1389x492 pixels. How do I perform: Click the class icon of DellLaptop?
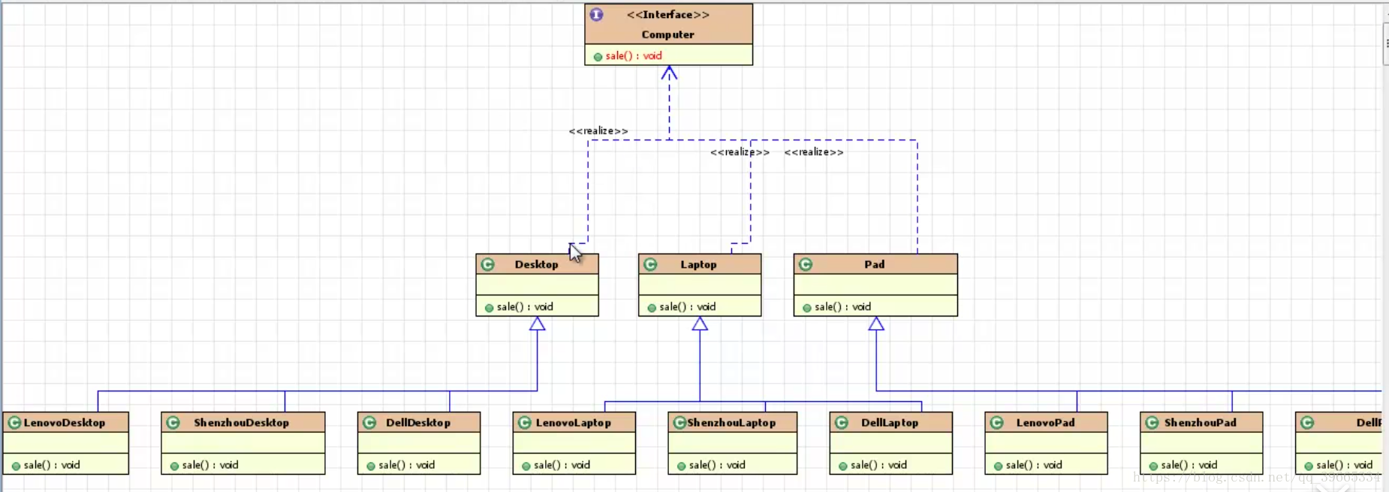tap(842, 422)
